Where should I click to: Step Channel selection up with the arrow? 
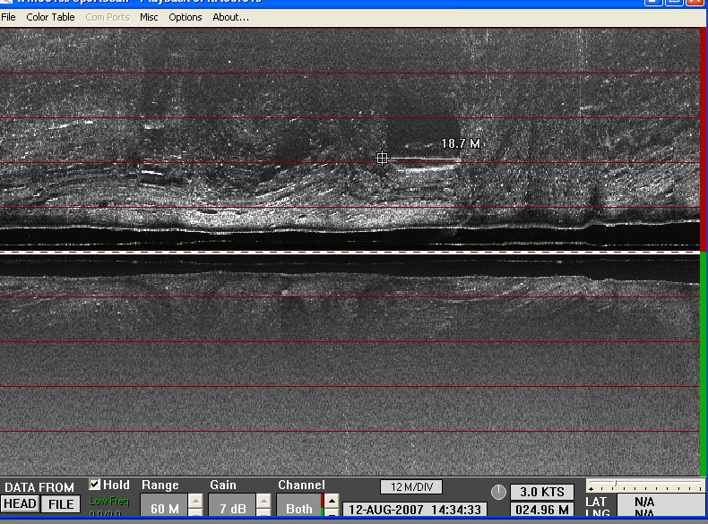(x=331, y=502)
